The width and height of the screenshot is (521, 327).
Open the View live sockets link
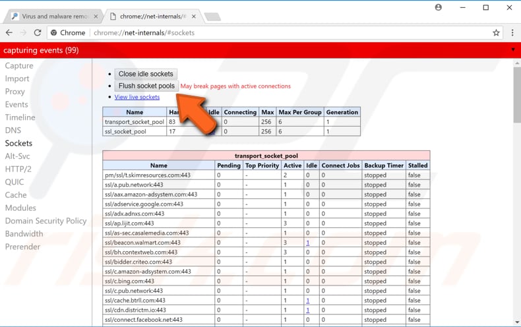[137, 97]
